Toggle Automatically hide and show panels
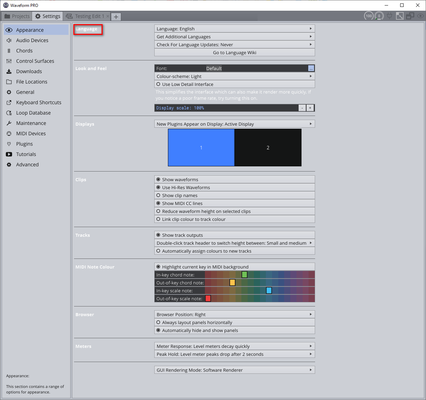This screenshot has height=400, width=426. point(235,330)
